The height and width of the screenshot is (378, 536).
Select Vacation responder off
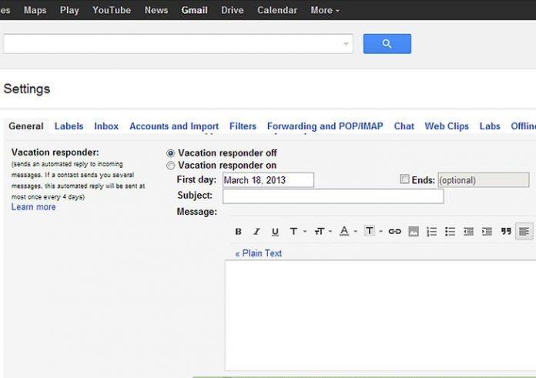tap(171, 153)
